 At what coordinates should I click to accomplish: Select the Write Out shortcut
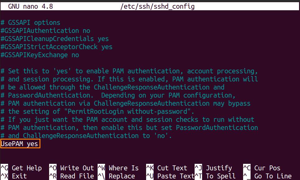(72, 168)
